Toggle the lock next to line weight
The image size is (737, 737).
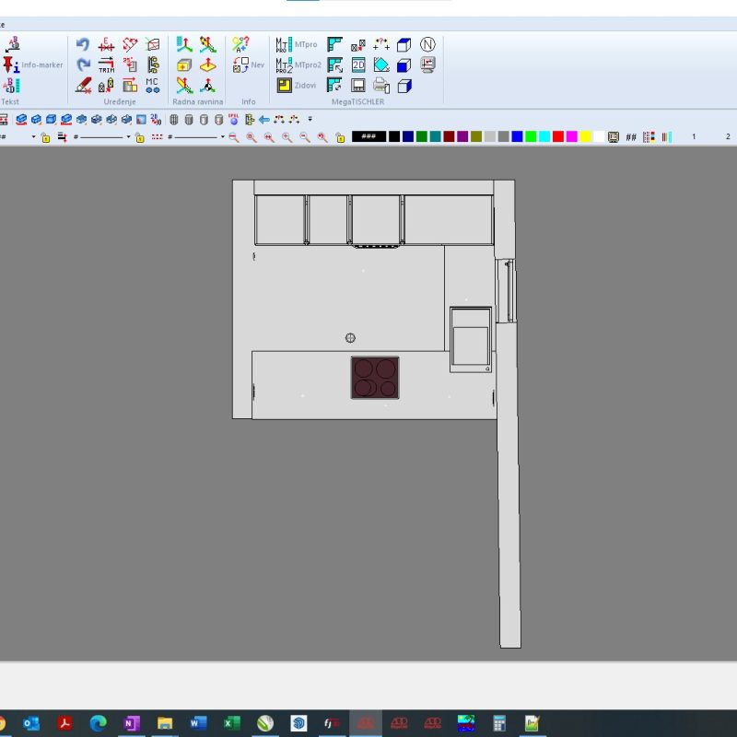click(45, 137)
